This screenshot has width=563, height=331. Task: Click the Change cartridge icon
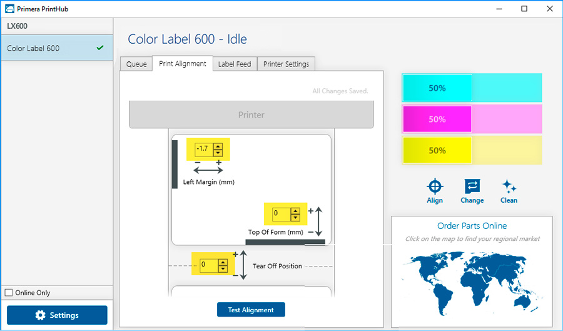point(472,186)
